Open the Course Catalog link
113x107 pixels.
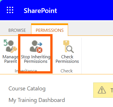coord(27,89)
